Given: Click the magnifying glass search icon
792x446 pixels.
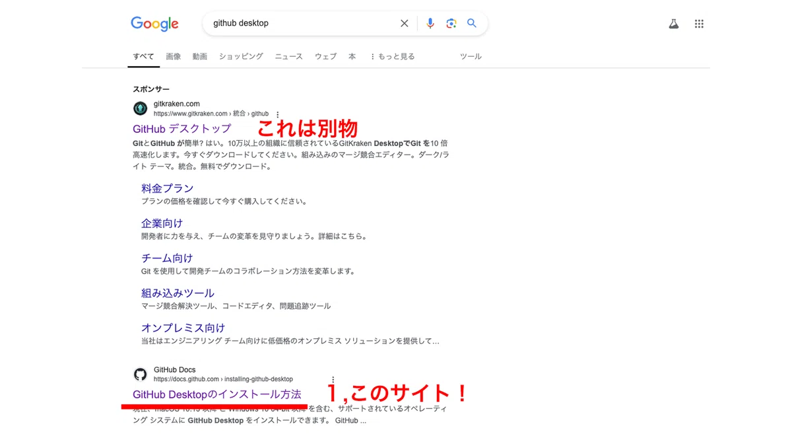Looking at the screenshot, I should coord(472,23).
